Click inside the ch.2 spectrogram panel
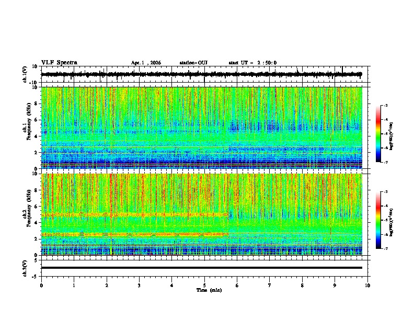 (x=202, y=214)
